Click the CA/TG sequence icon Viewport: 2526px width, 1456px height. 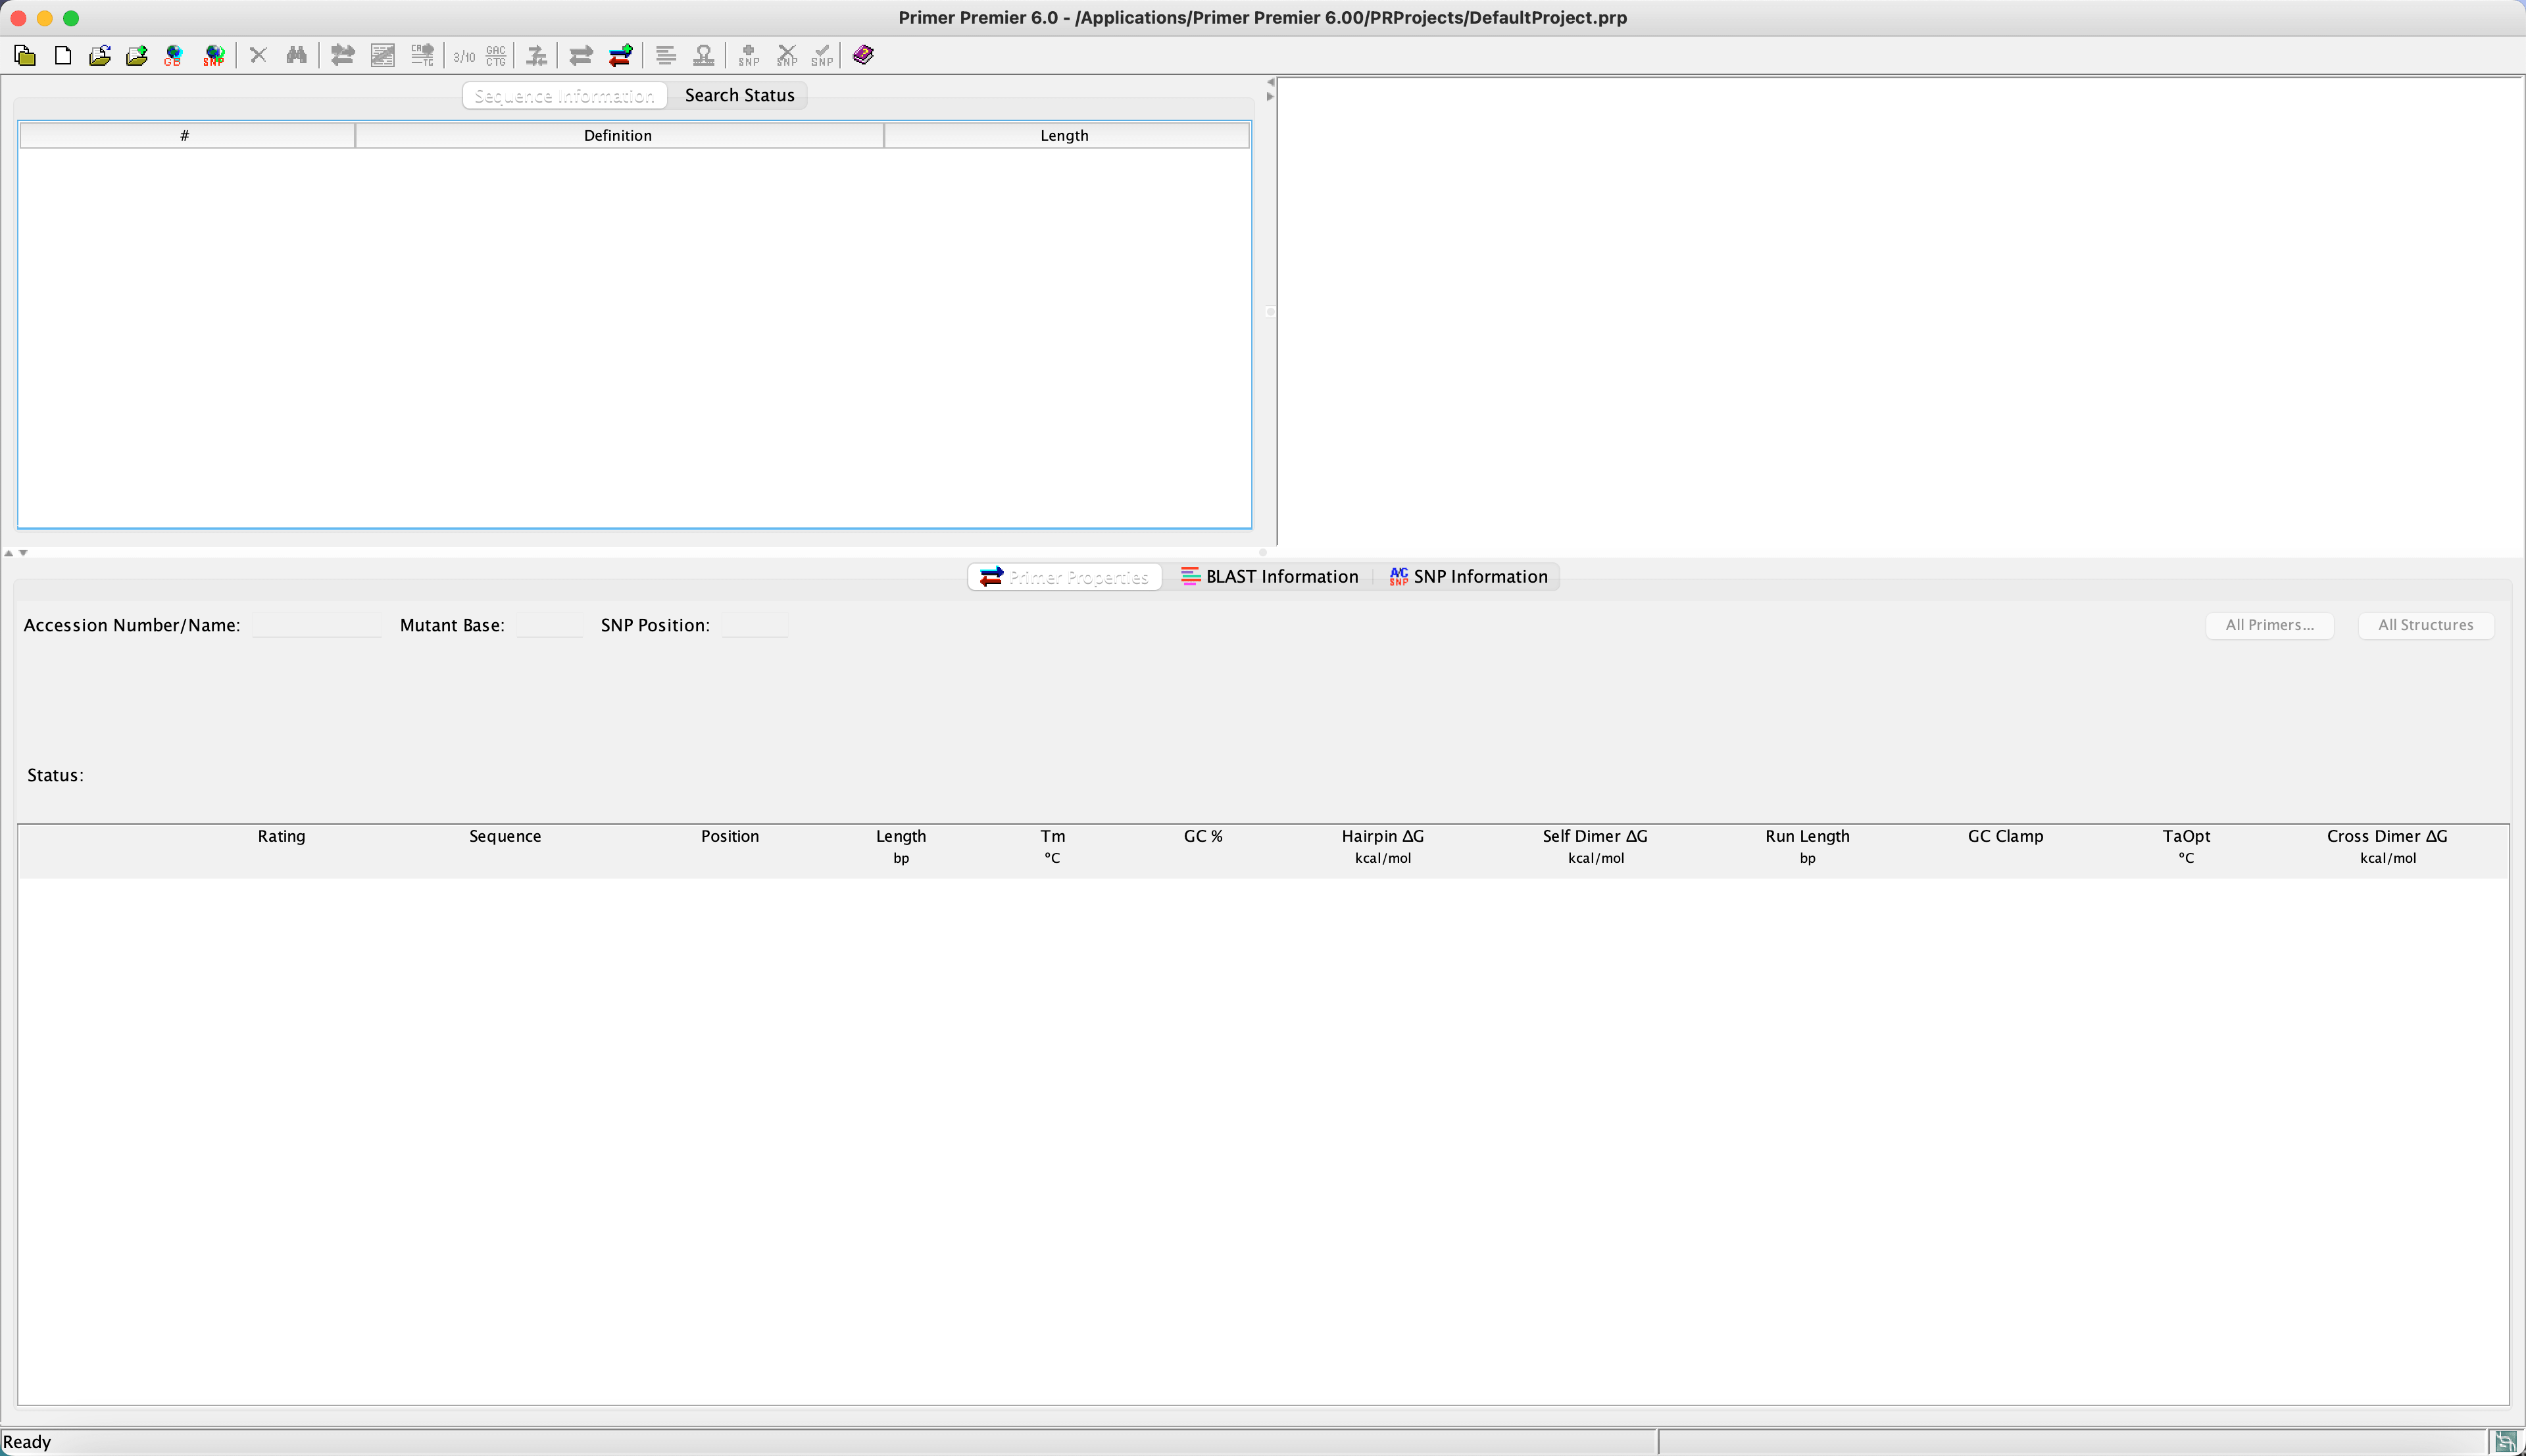(x=423, y=55)
